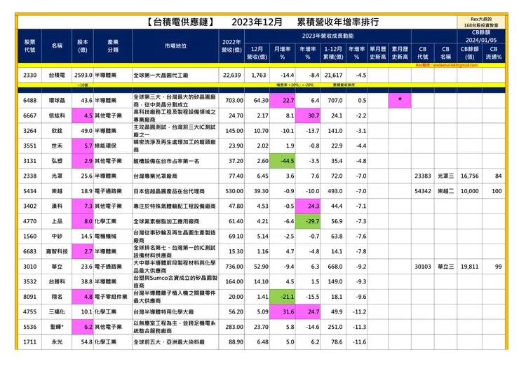Click the 產業分類 column header
The height and width of the screenshot is (366, 519).
pyautogui.click(x=113, y=46)
